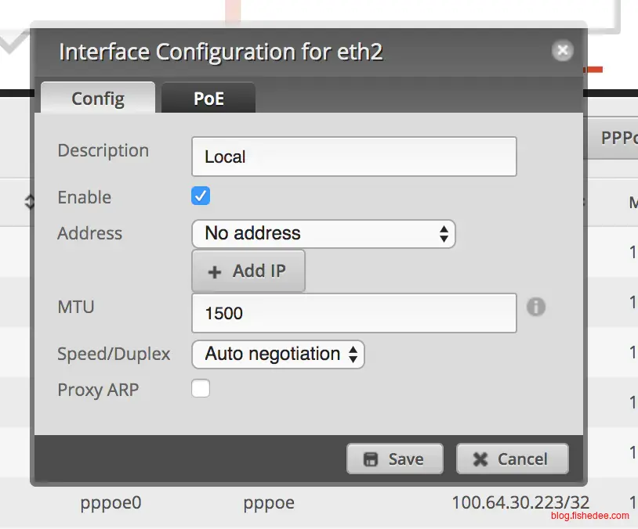The height and width of the screenshot is (529, 638).
Task: Click the sort arrows in the table header
Action: [x=31, y=202]
